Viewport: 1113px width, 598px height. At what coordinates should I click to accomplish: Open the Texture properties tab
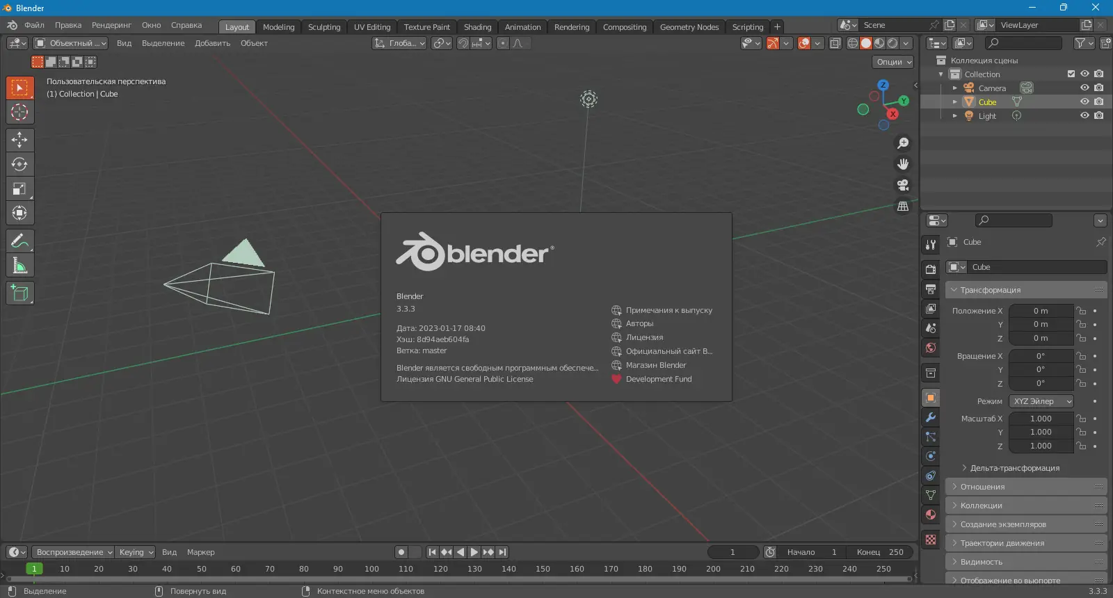coord(931,540)
